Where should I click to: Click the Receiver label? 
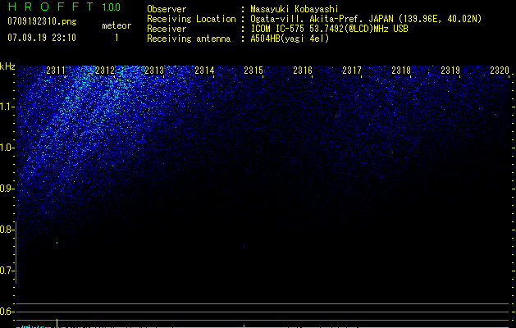[167, 29]
